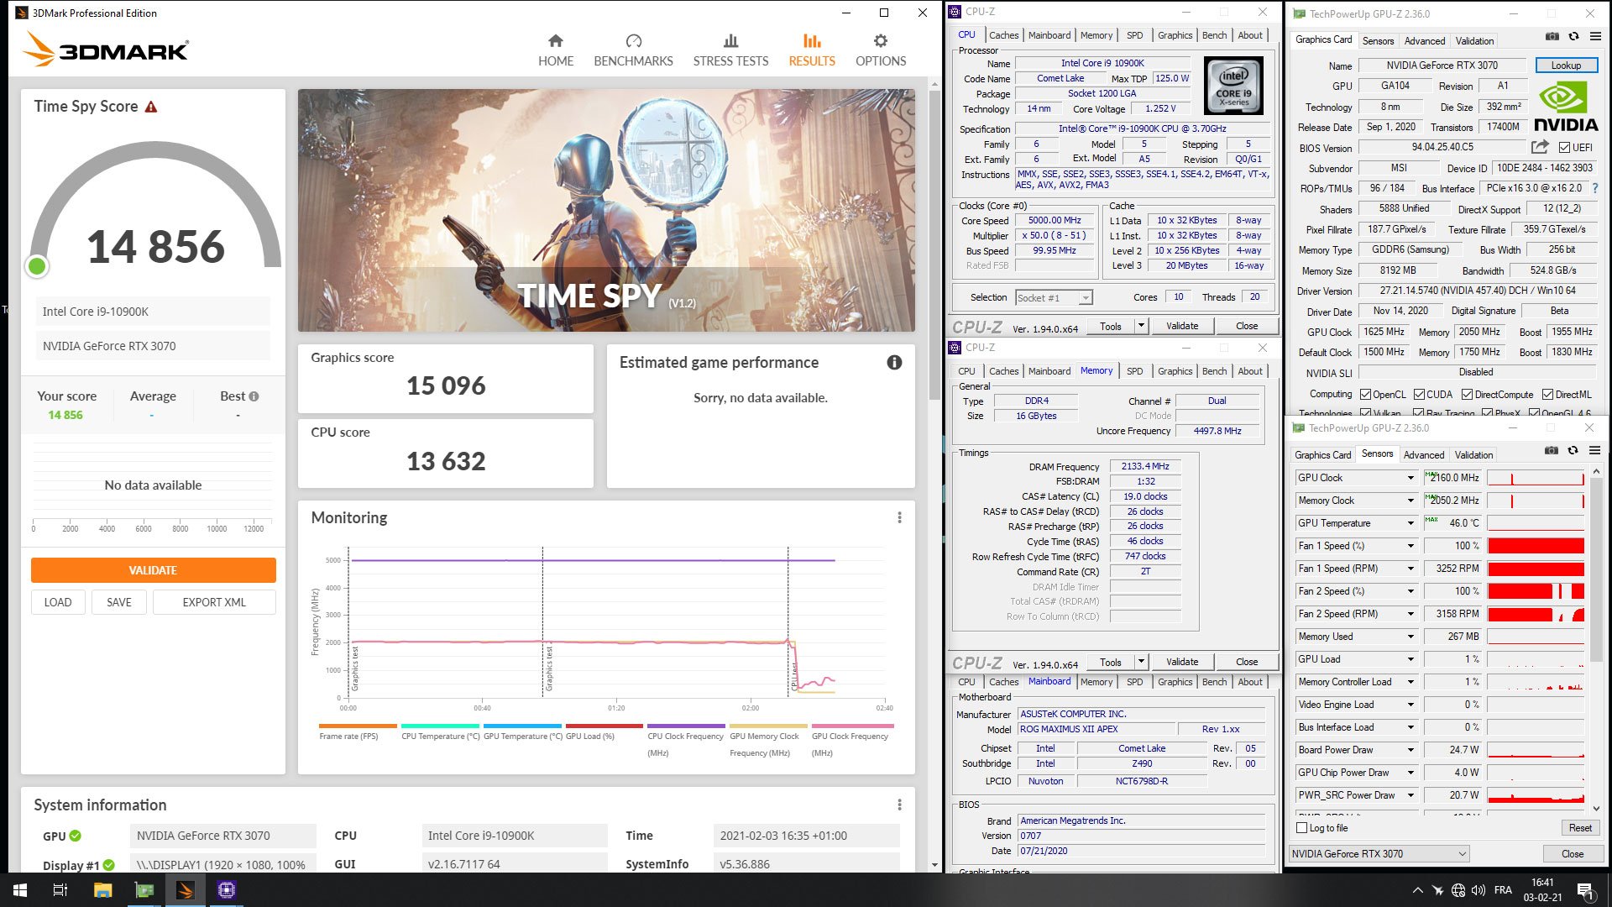Open STRESS TESTS in 3DMark
The image size is (1612, 907).
[x=730, y=50]
